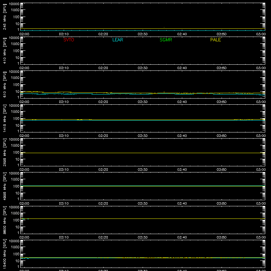Select the 1415 MHz [SFU] axis title

(x=4, y=119)
